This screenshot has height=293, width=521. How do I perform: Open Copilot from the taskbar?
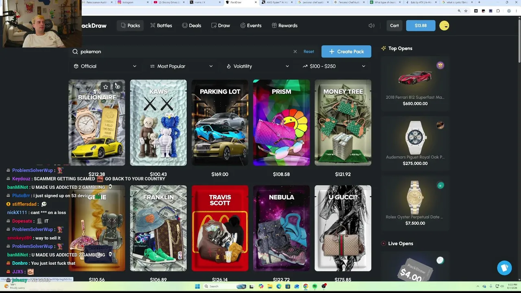pos(261,286)
